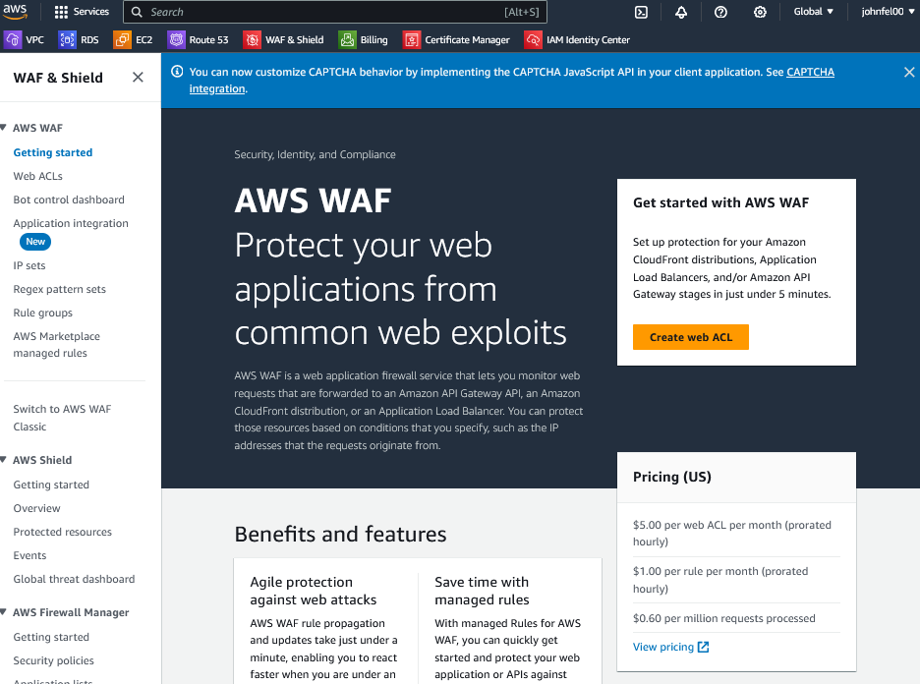920x684 pixels.
Task: Open the settings gear icon
Action: click(760, 12)
